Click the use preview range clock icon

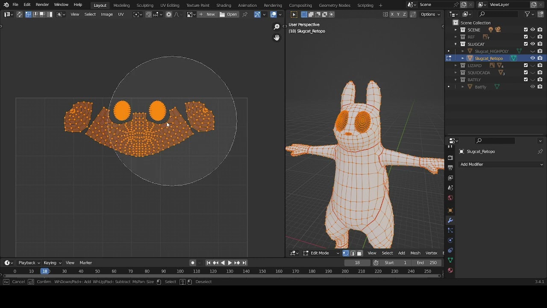(x=376, y=263)
